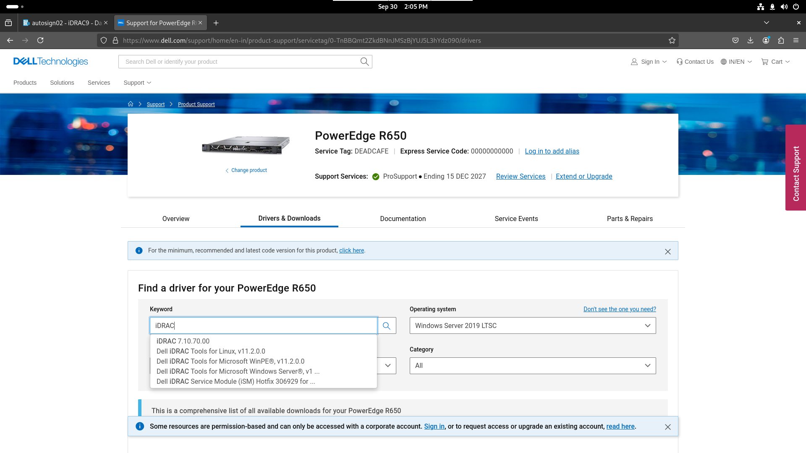The height and width of the screenshot is (453, 806).
Task: Open the Products menu
Action: (25, 83)
